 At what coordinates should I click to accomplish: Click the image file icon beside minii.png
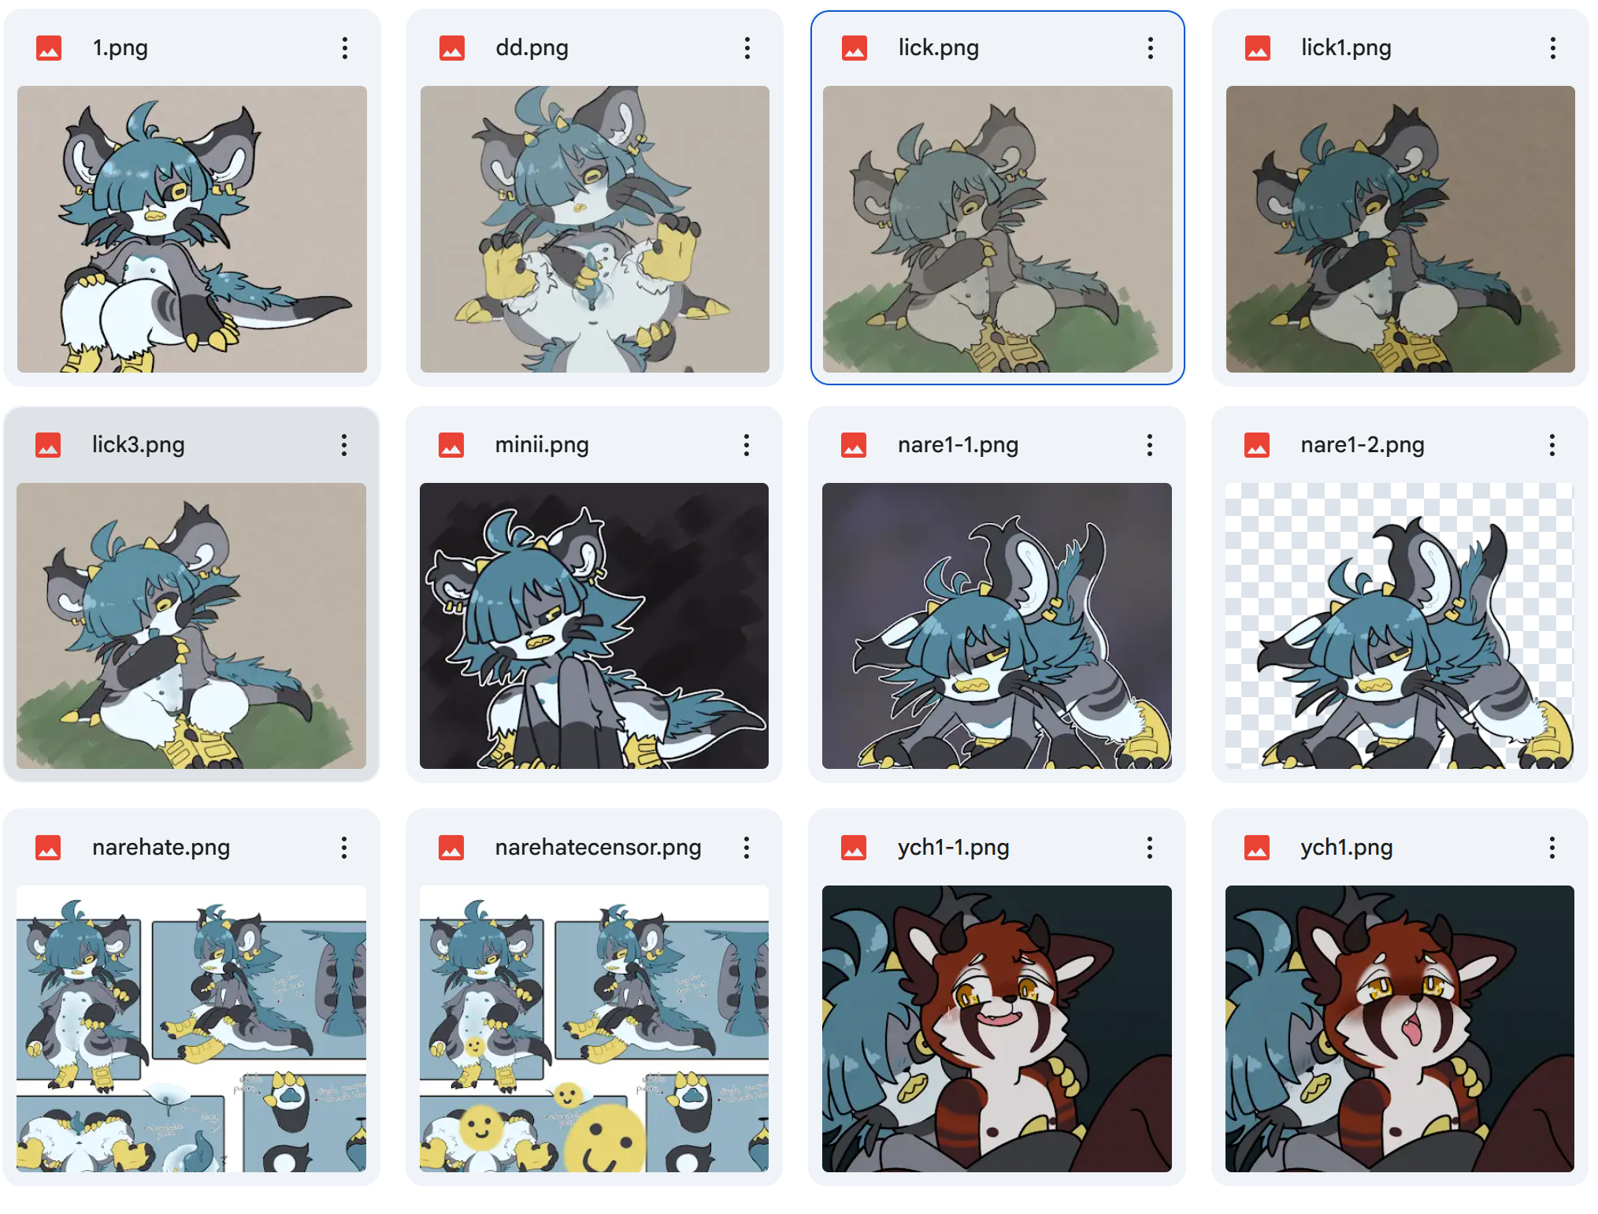click(x=451, y=445)
